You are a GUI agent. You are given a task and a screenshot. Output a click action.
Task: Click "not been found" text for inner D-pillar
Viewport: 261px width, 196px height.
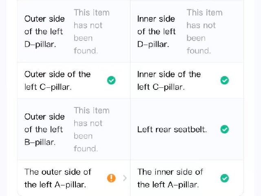(x=205, y=31)
